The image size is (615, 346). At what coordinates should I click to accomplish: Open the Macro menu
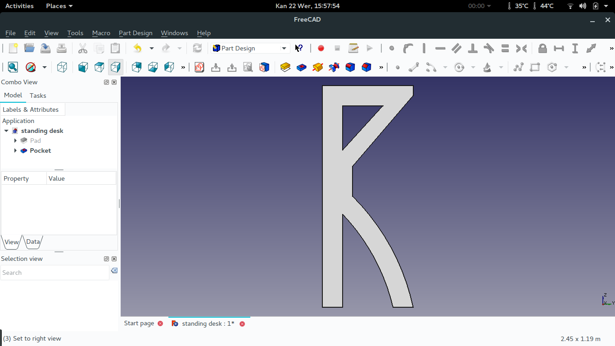(x=101, y=33)
